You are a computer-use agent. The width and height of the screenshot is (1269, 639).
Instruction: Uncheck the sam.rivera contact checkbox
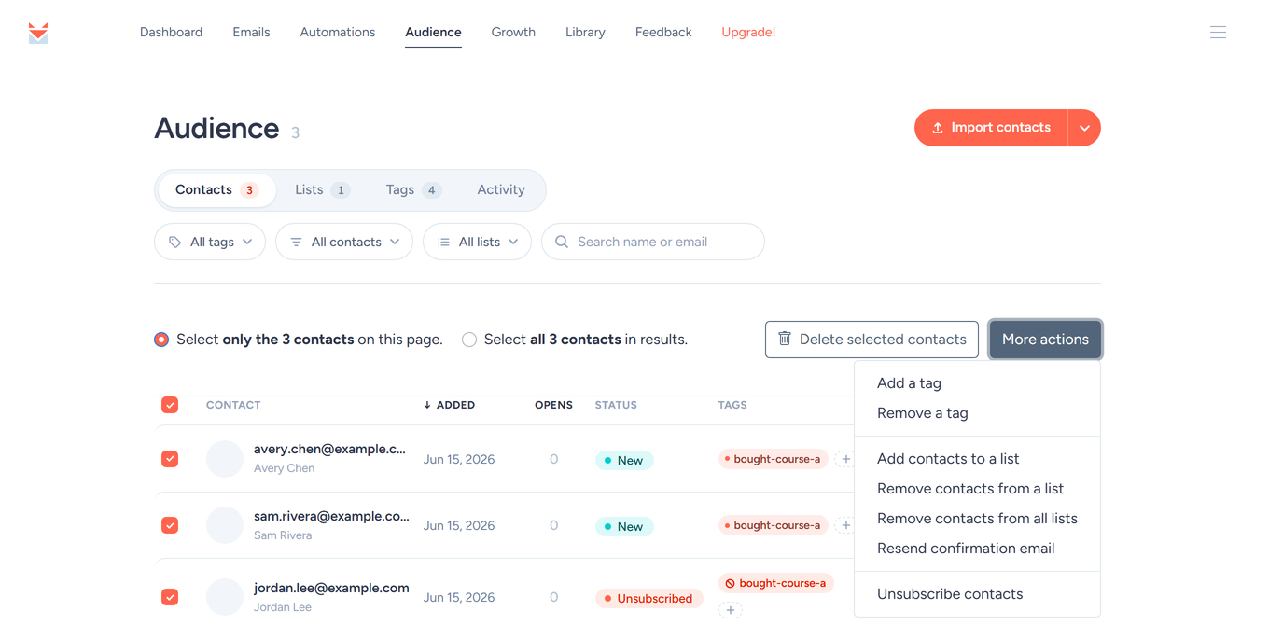coord(170,525)
